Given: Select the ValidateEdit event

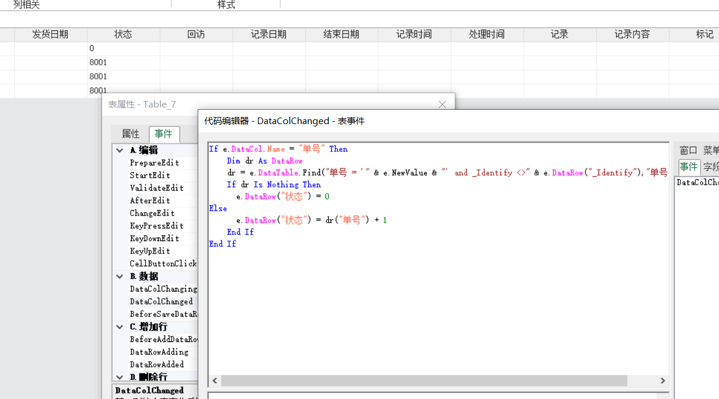Looking at the screenshot, I should coord(157,188).
